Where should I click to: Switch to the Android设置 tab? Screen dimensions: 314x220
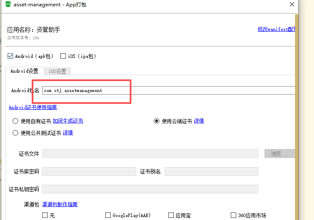pos(24,71)
